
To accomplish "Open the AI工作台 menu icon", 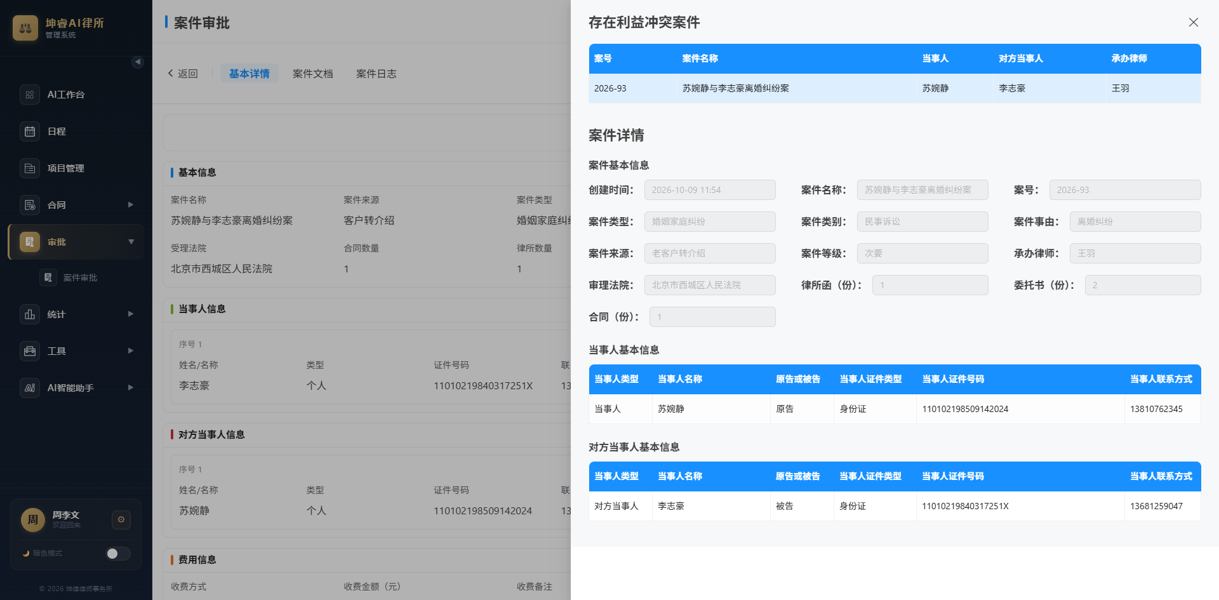I will [x=30, y=95].
